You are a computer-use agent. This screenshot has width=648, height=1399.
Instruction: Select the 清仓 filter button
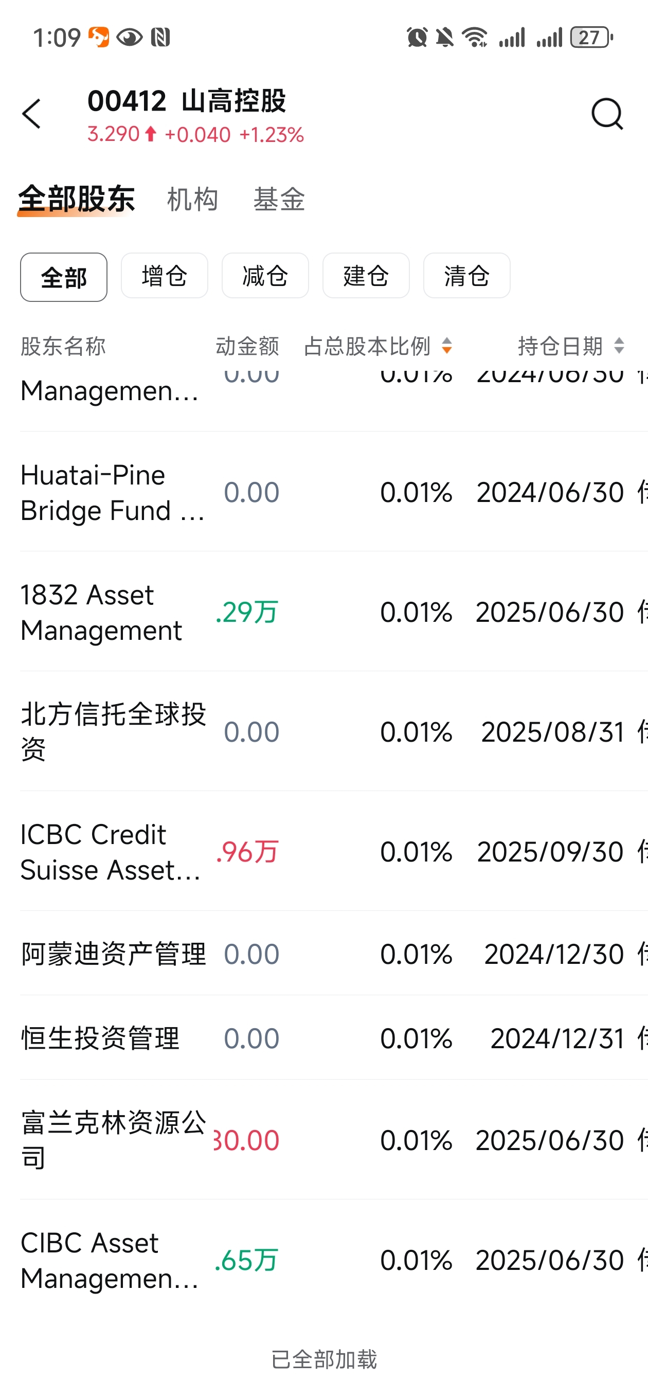(x=466, y=276)
